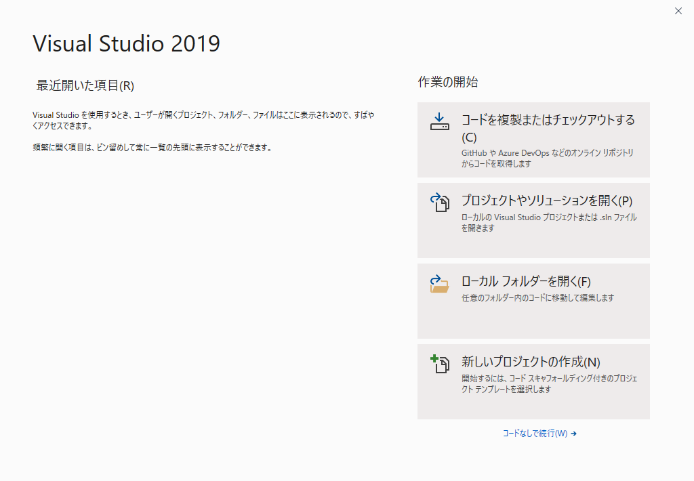This screenshot has height=481, width=694.
Task: Click the open local folder icon
Action: pos(439,284)
